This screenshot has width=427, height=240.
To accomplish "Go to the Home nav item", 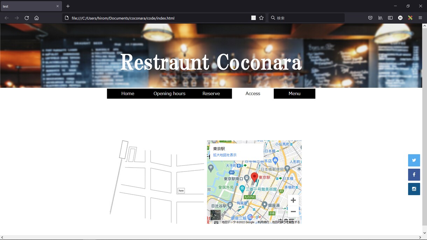I will [x=128, y=93].
